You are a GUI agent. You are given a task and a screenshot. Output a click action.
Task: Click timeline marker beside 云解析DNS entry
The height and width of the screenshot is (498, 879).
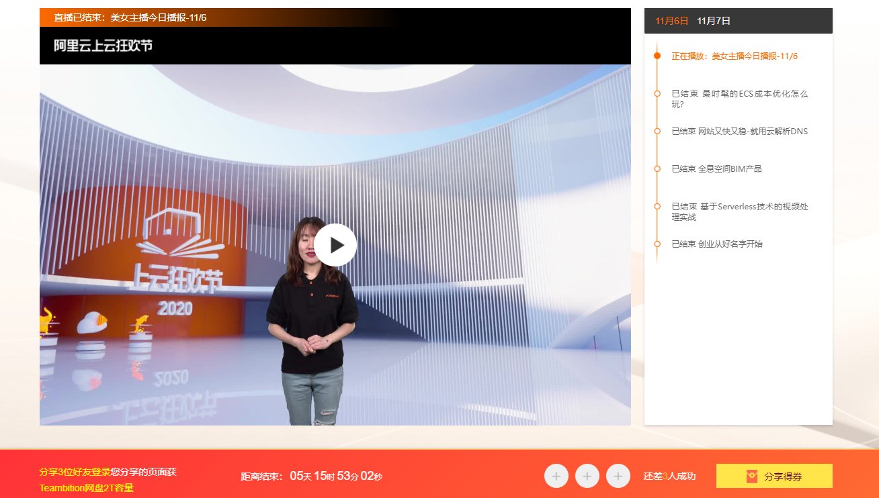[657, 131]
